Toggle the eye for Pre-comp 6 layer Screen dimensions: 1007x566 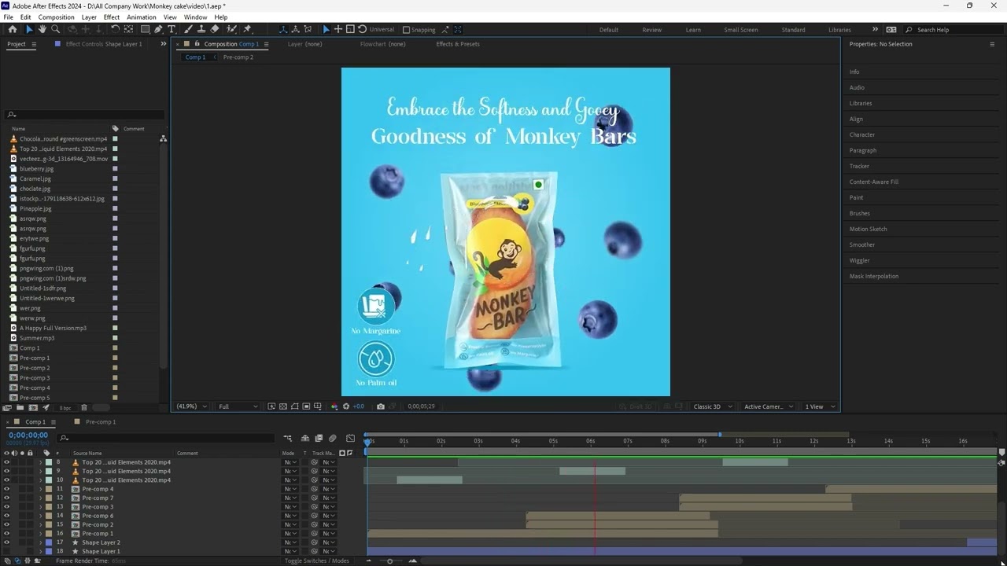coord(6,516)
